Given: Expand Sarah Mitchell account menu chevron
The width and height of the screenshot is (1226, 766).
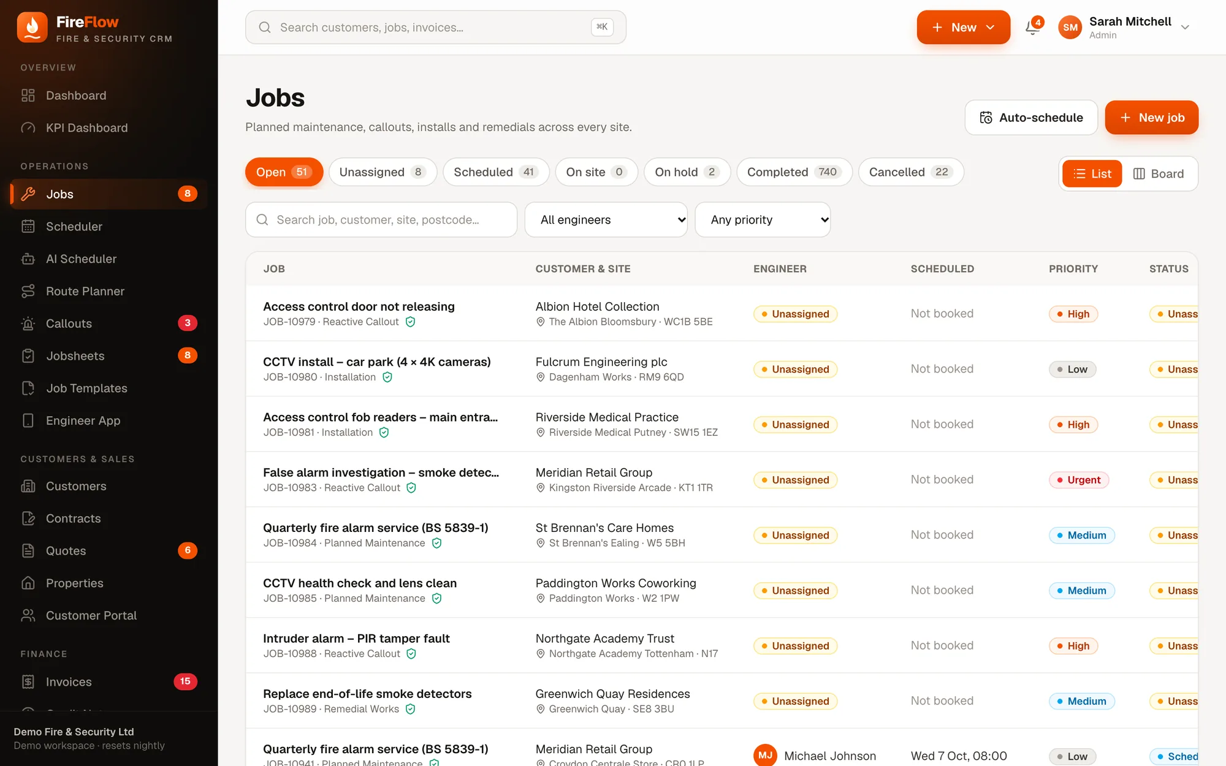Looking at the screenshot, I should (x=1185, y=28).
